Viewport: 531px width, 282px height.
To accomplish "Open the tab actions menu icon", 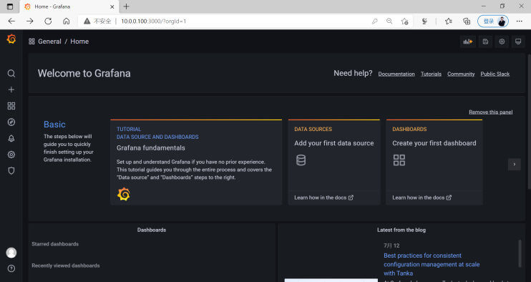I will tap(10, 6).
